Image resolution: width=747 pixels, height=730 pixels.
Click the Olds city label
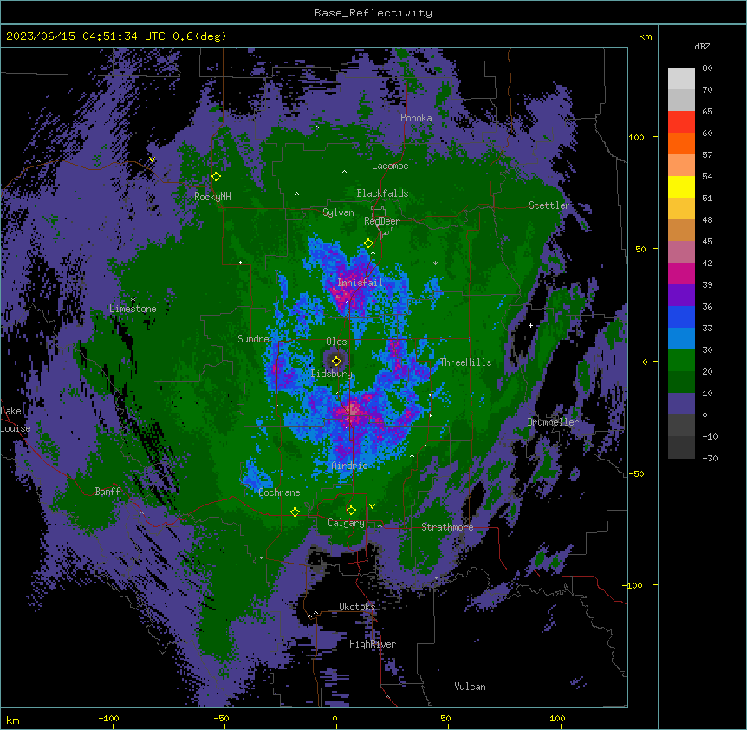tap(336, 342)
